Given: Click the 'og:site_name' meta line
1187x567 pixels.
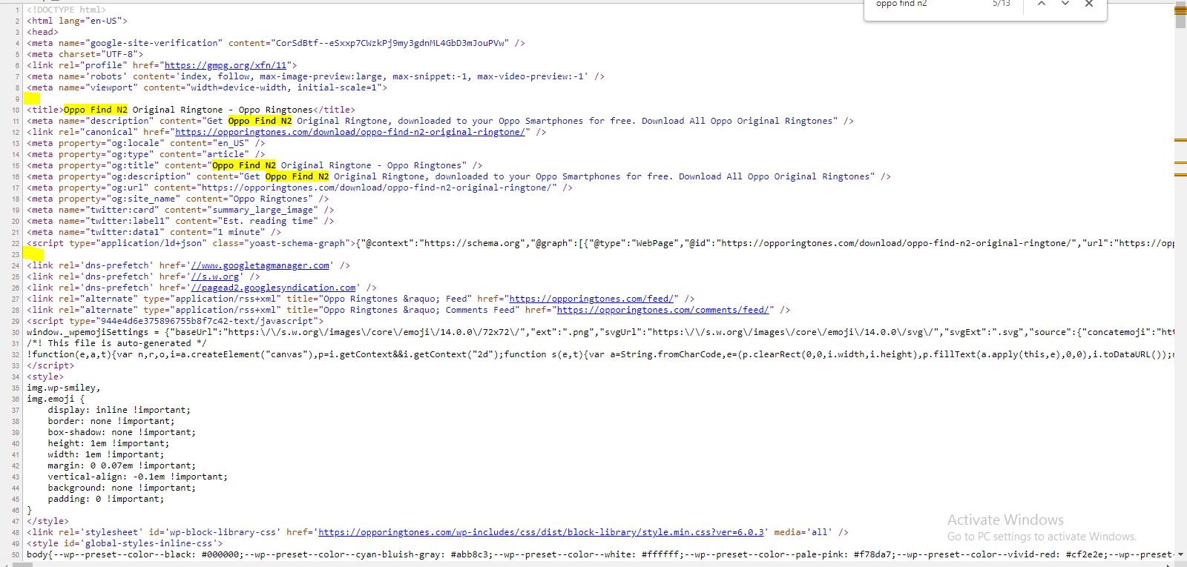Looking at the screenshot, I should [178, 199].
